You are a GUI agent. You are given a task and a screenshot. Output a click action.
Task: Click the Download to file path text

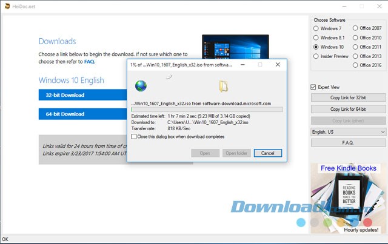[x=208, y=122]
